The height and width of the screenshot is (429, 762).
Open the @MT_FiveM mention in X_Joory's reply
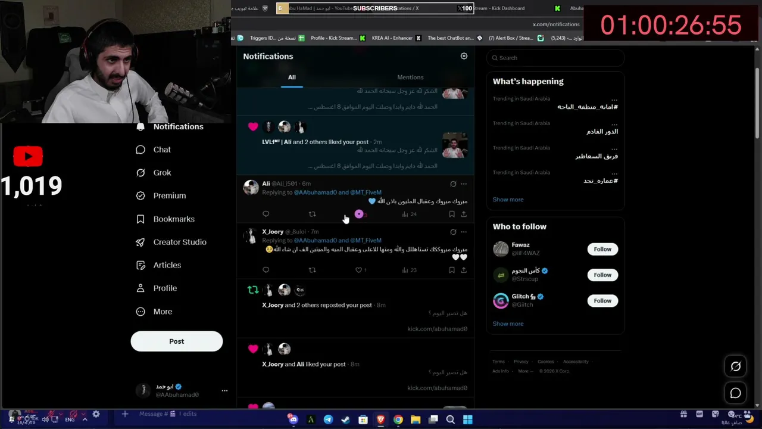coord(366,240)
